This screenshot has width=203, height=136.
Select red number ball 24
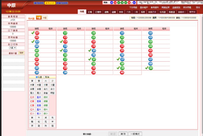click(94, 46)
